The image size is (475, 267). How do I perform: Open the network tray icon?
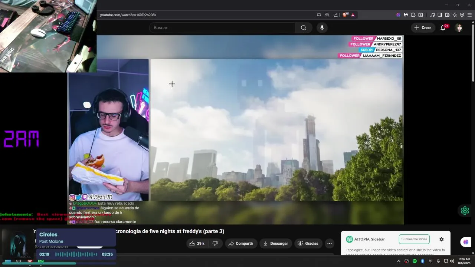coord(446,261)
